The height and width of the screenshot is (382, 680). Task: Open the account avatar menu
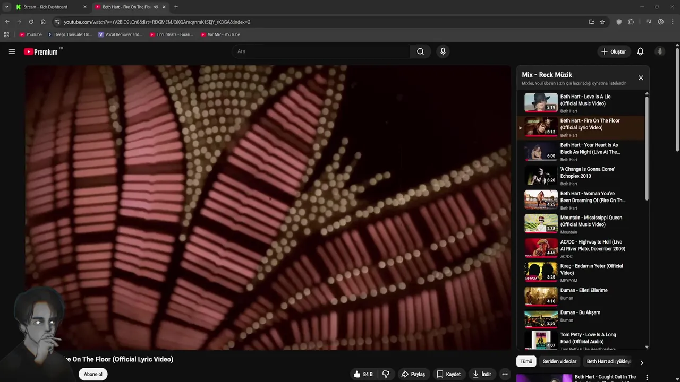[x=660, y=51]
